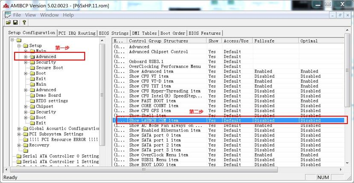Click the document icon left of File menu

point(7,15)
